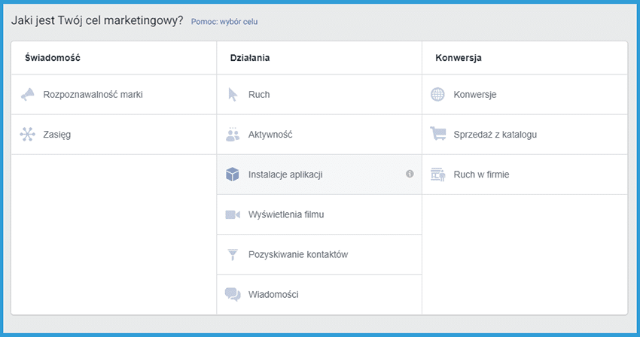Click the megaphone icon for brand awareness

point(28,94)
